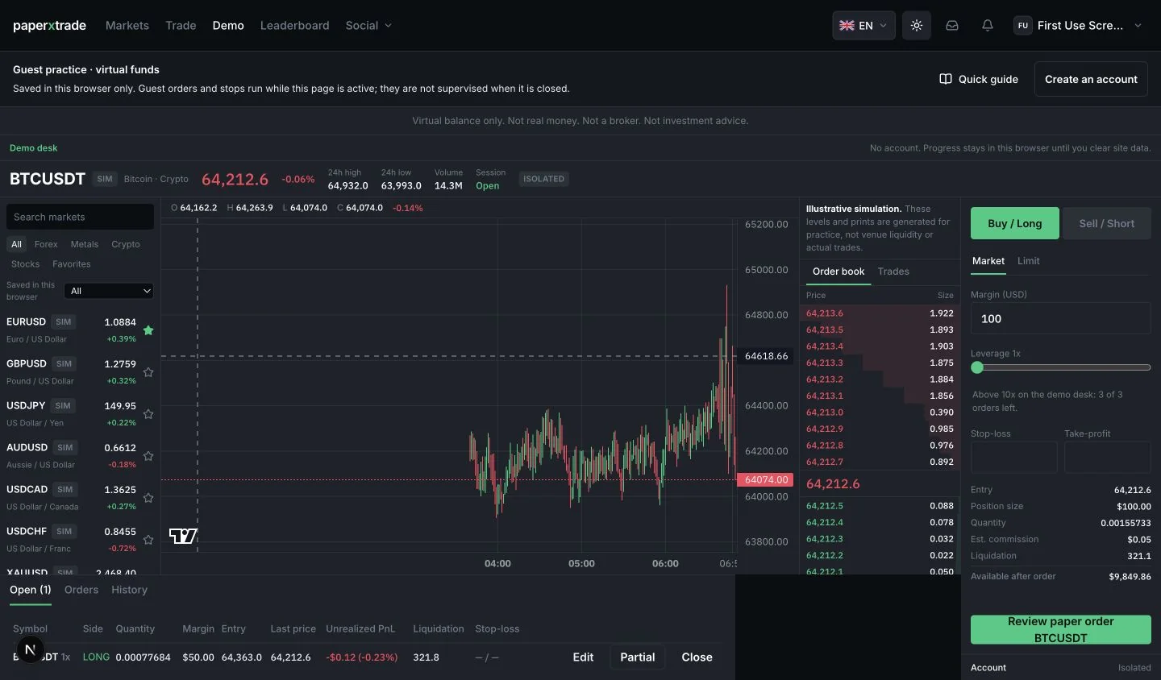Switch to the Trades tab
The height and width of the screenshot is (680, 1161).
click(x=893, y=272)
